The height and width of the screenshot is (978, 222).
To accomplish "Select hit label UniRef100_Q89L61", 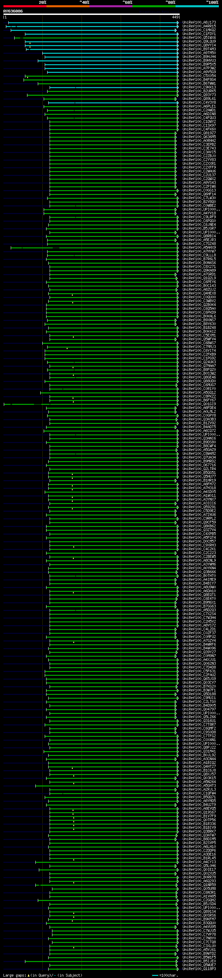I will [199, 99].
